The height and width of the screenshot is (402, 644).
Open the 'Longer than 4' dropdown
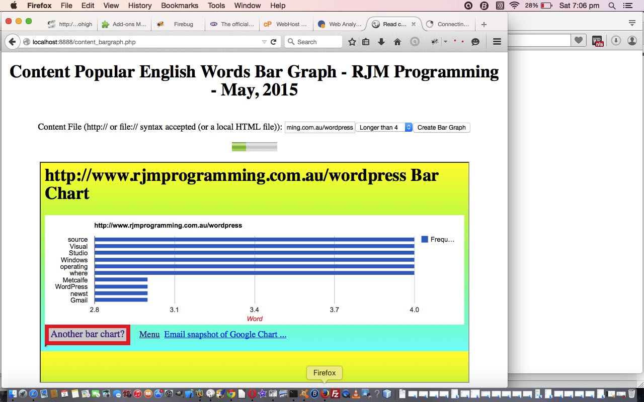pyautogui.click(x=384, y=128)
